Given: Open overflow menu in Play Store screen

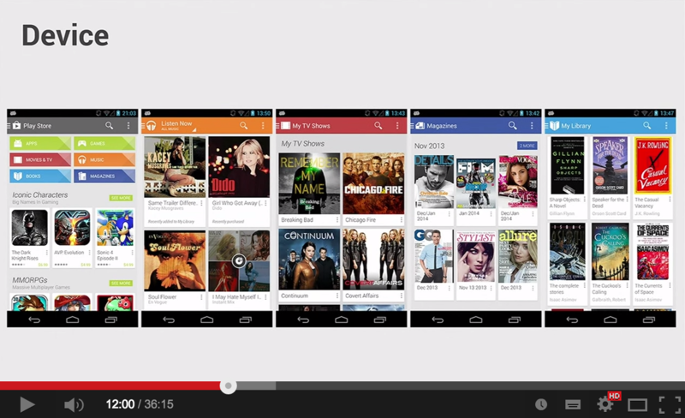Looking at the screenshot, I should click(x=128, y=126).
